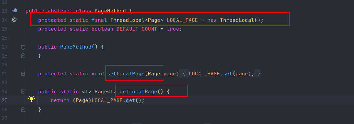Collapse the PageMethod() constructor fold on line 17
354x124 pixels.
tap(23, 47)
